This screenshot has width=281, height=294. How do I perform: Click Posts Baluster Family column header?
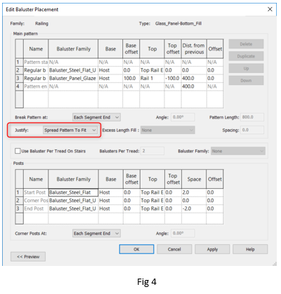coord(73,179)
